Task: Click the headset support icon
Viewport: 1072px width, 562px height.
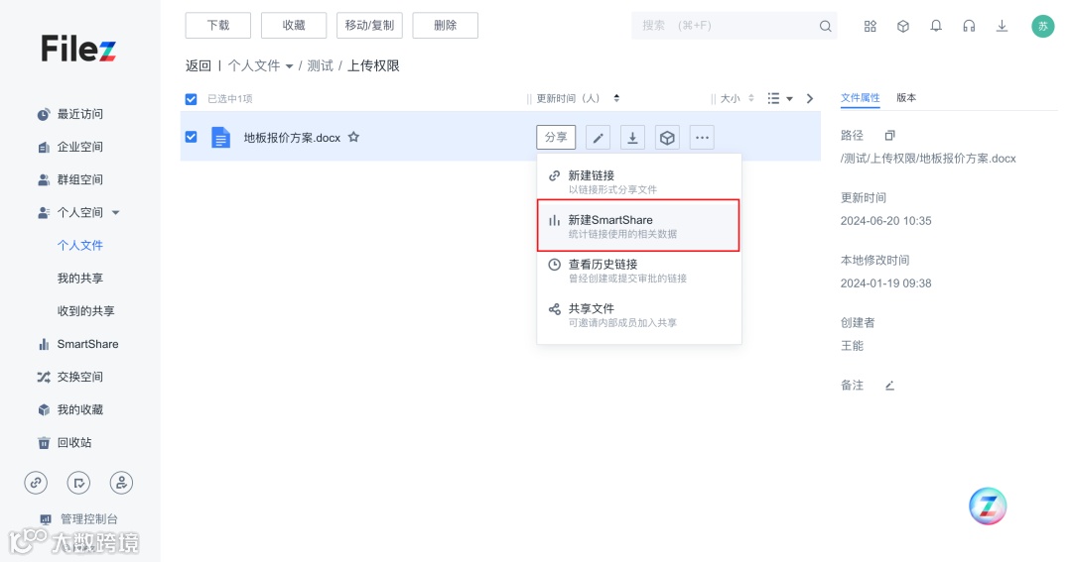Action: pos(969,26)
